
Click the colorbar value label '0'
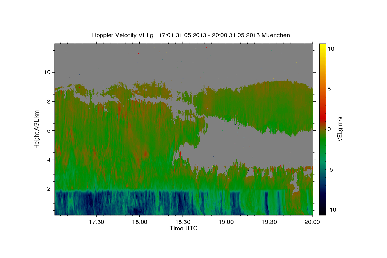tap(329, 129)
